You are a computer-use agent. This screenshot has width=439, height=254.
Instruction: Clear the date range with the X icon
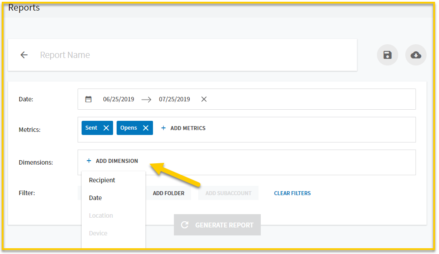click(204, 99)
